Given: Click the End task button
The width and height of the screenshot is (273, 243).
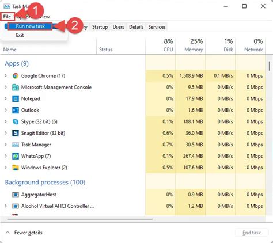Looking at the screenshot, I should (x=252, y=233).
